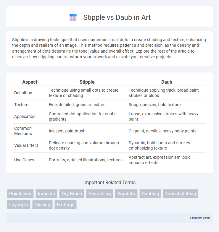Click the Use Cases row label
219x232 pixels.
coord(24,160)
